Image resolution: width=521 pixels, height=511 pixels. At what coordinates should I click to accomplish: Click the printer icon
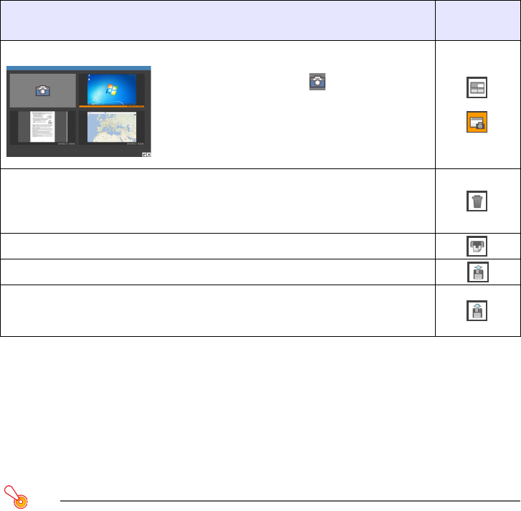tap(477, 247)
